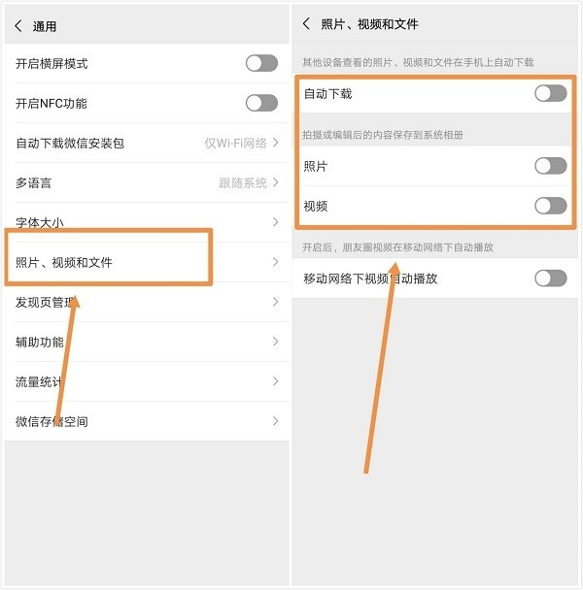Tap the 通用 page title
The height and width of the screenshot is (590, 583).
[45, 26]
